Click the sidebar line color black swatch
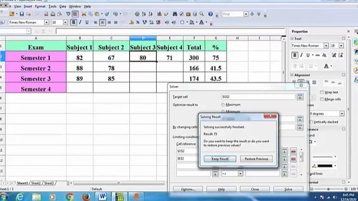This screenshot has height=201, width=358. pyautogui.click(x=324, y=166)
